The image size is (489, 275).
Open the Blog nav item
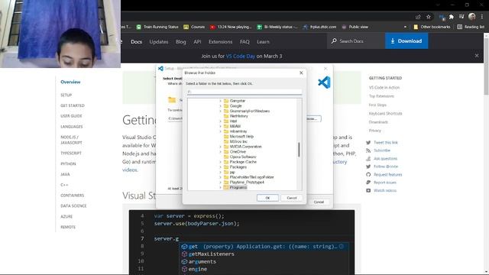[180, 41]
